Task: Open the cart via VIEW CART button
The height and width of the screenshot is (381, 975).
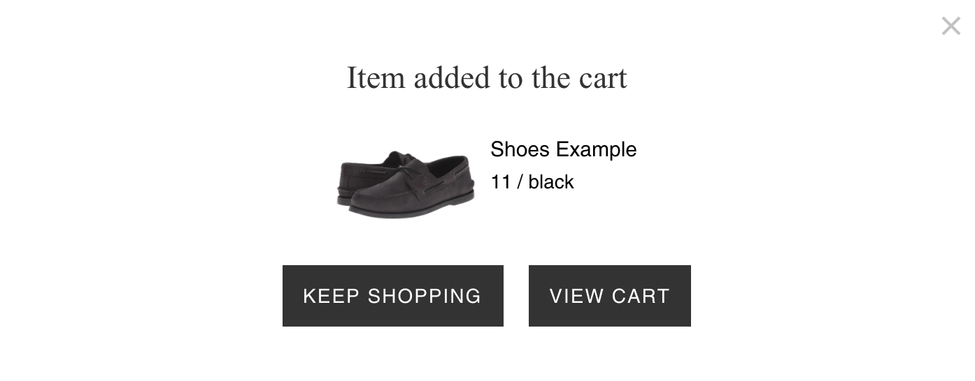Action: click(610, 296)
